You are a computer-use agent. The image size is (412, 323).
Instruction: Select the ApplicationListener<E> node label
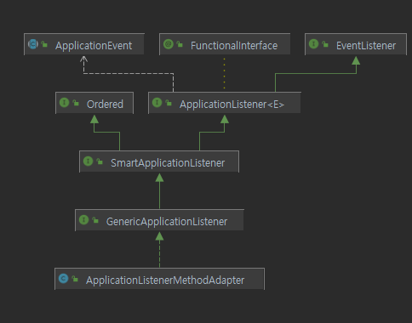tap(232, 105)
